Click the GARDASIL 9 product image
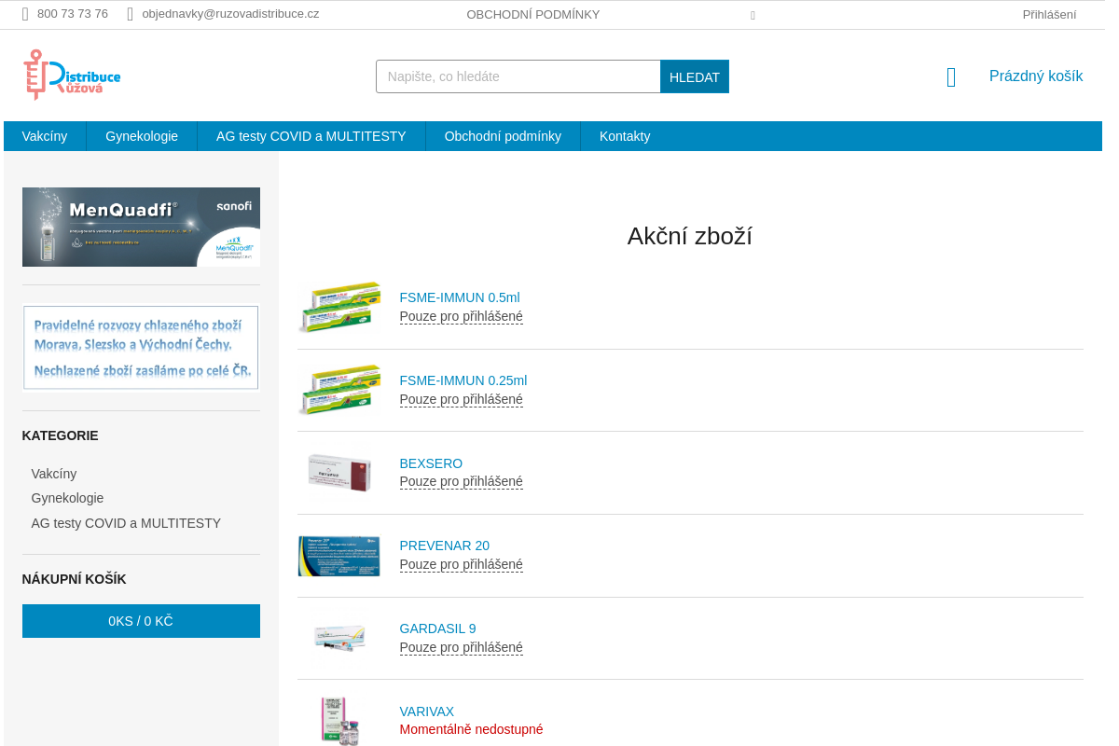Viewport: 1119px width, 746px height. 339,638
